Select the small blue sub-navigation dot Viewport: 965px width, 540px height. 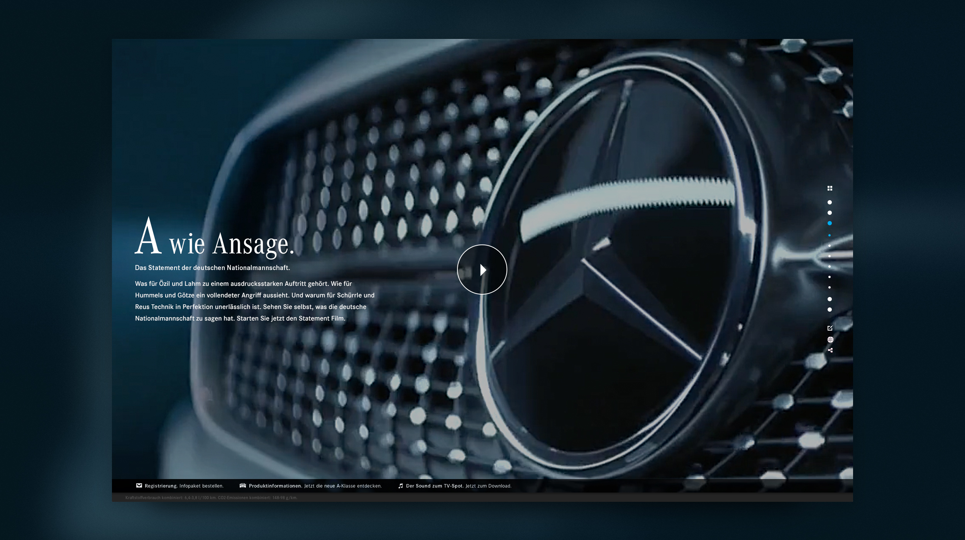point(830,235)
